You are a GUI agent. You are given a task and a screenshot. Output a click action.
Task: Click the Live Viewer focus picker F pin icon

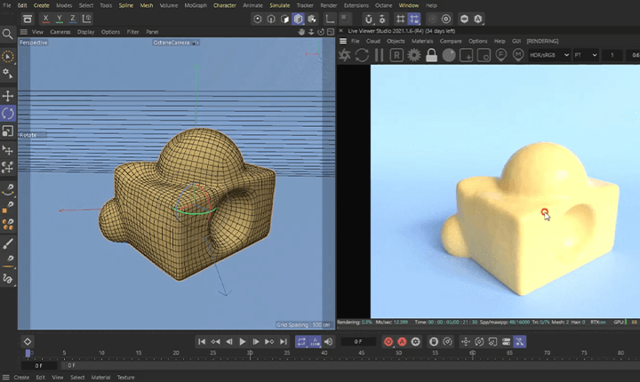tap(500, 55)
